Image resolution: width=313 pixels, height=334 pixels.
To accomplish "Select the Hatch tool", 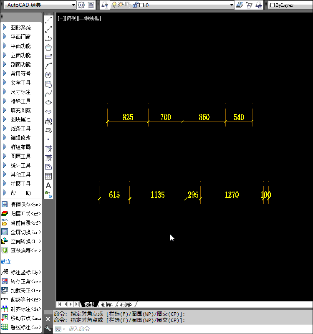I will pyautogui.click(x=48, y=149).
